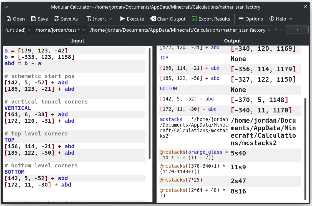Click the Help info icon
This screenshot has width=312, height=206.
pos(272,19)
